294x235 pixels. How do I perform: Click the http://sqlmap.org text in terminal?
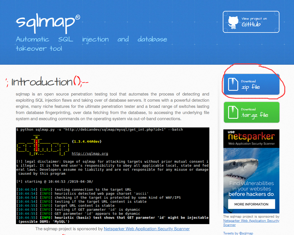(x=90, y=153)
